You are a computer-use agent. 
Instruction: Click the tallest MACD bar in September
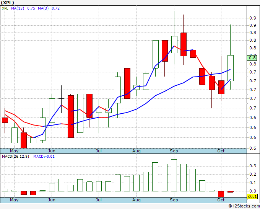(x=174, y=175)
